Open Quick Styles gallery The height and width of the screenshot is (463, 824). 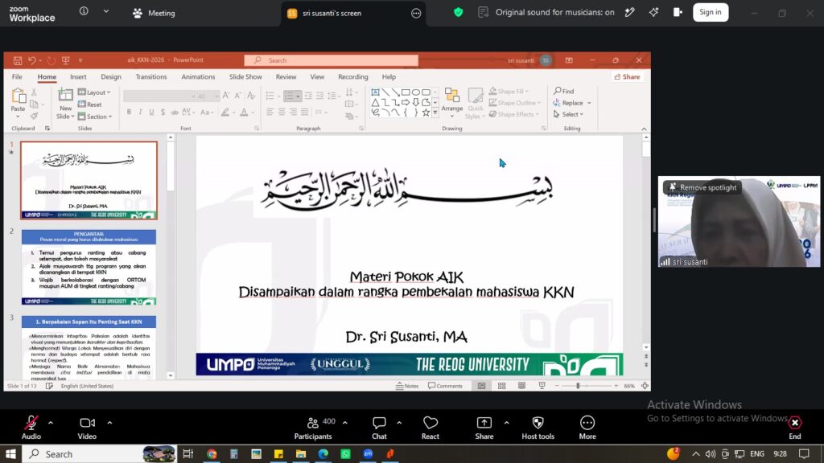[x=475, y=103]
